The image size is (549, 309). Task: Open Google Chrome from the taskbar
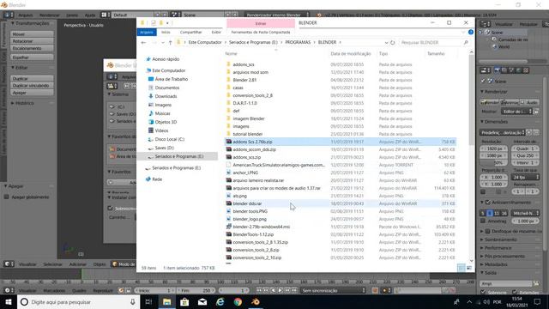[x=238, y=301]
